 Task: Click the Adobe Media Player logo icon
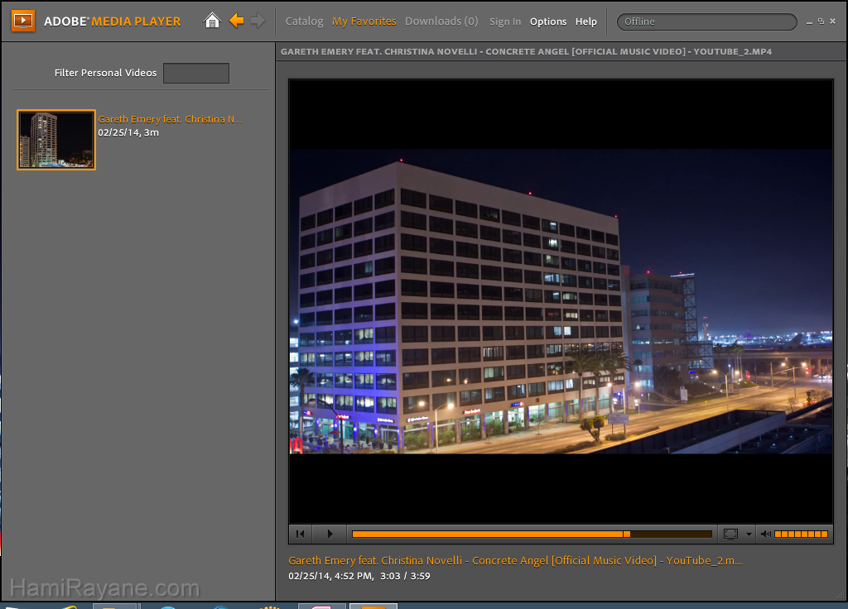(23, 21)
